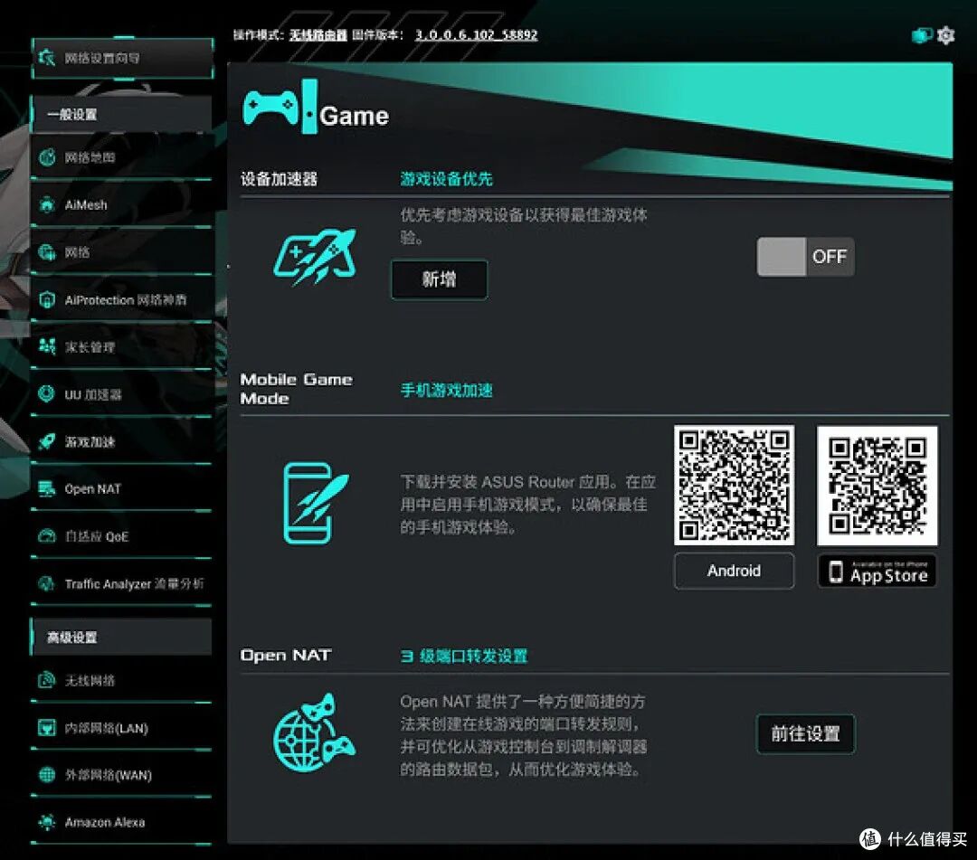Select the UU 加速器 menu entry

pyautogui.click(x=121, y=394)
